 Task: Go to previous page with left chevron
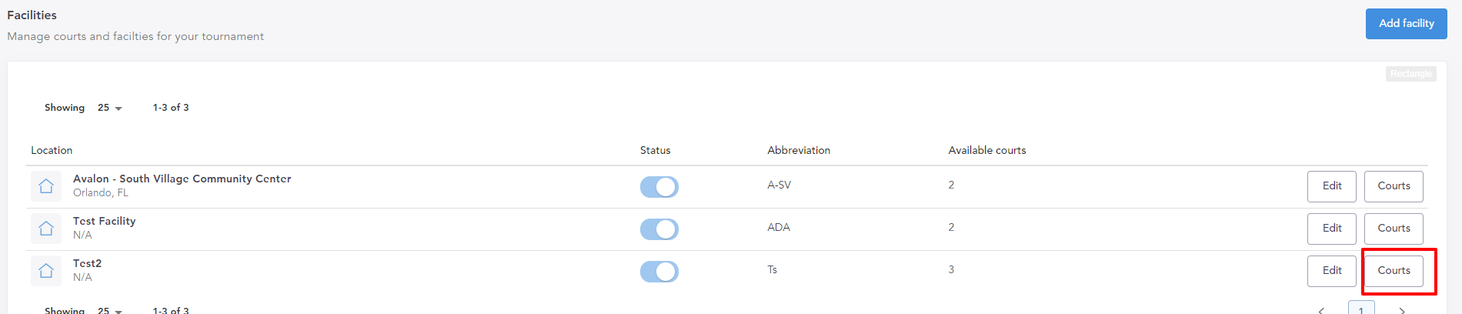[x=1321, y=310]
